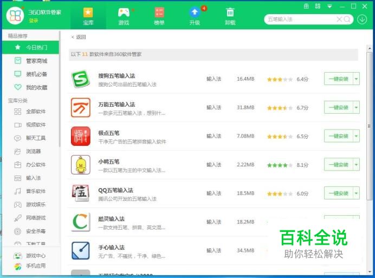This screenshot has width=375, height=278.
Task: Open 手机应用 at sidebar bottom
Action: pyautogui.click(x=30, y=266)
